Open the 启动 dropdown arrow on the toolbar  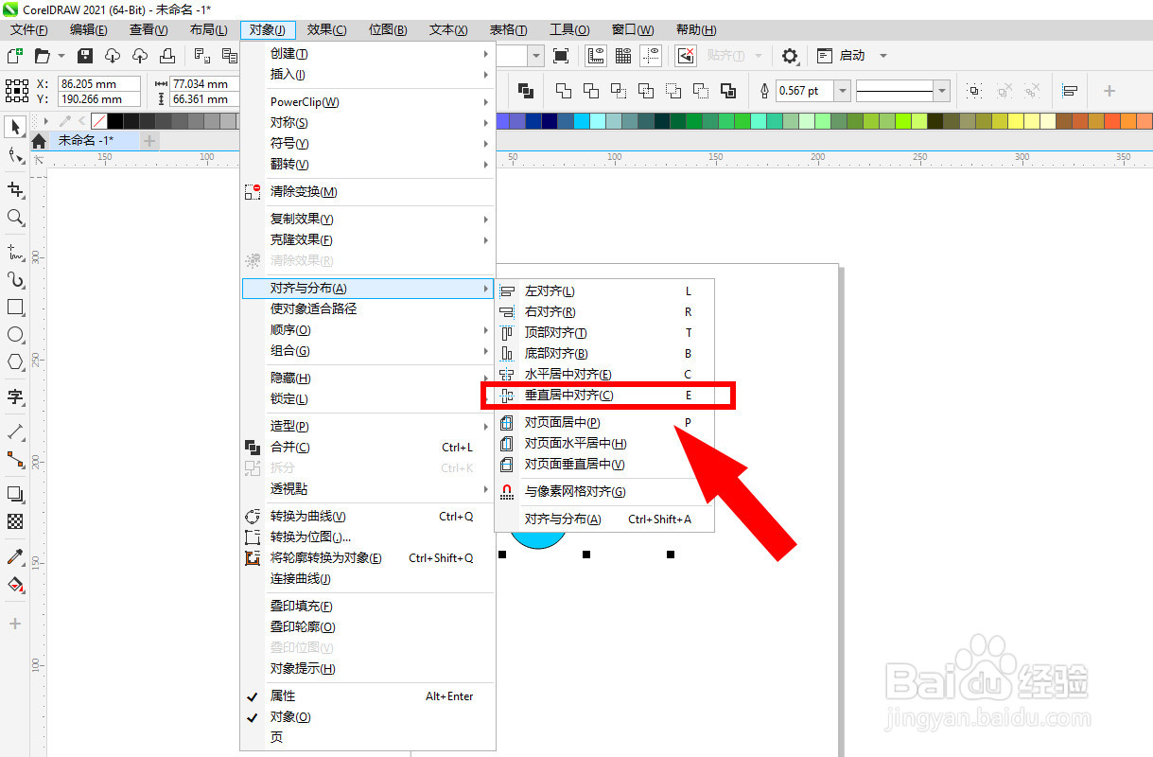882,56
